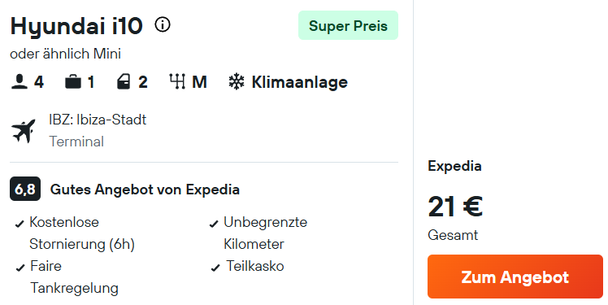Screen dimensions: 608x305
Task: Click the Klimaanlage label
Action: tap(300, 82)
